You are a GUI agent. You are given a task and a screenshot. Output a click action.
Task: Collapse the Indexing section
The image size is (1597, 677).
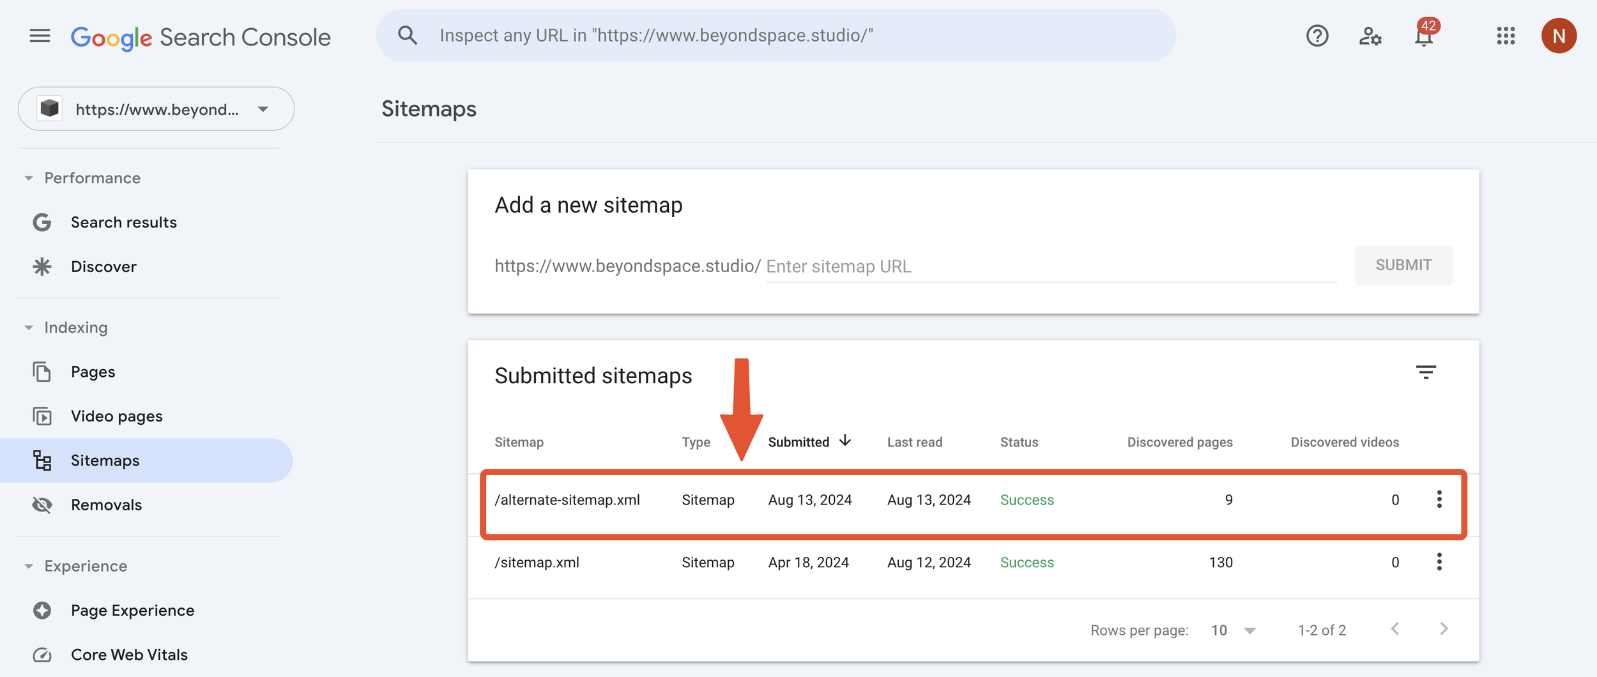29,328
